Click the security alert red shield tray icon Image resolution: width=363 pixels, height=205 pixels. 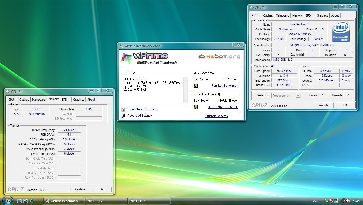pyautogui.click(x=331, y=201)
